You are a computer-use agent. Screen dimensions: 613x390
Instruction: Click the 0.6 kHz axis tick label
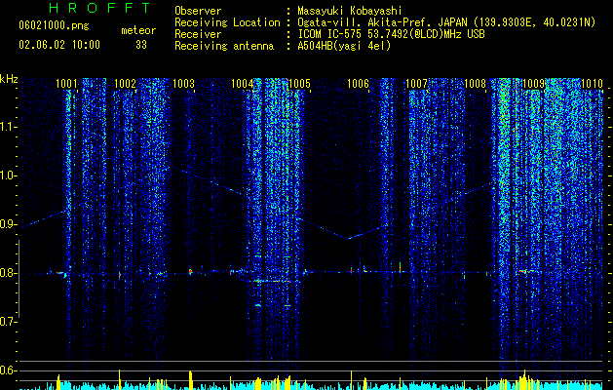(9, 370)
